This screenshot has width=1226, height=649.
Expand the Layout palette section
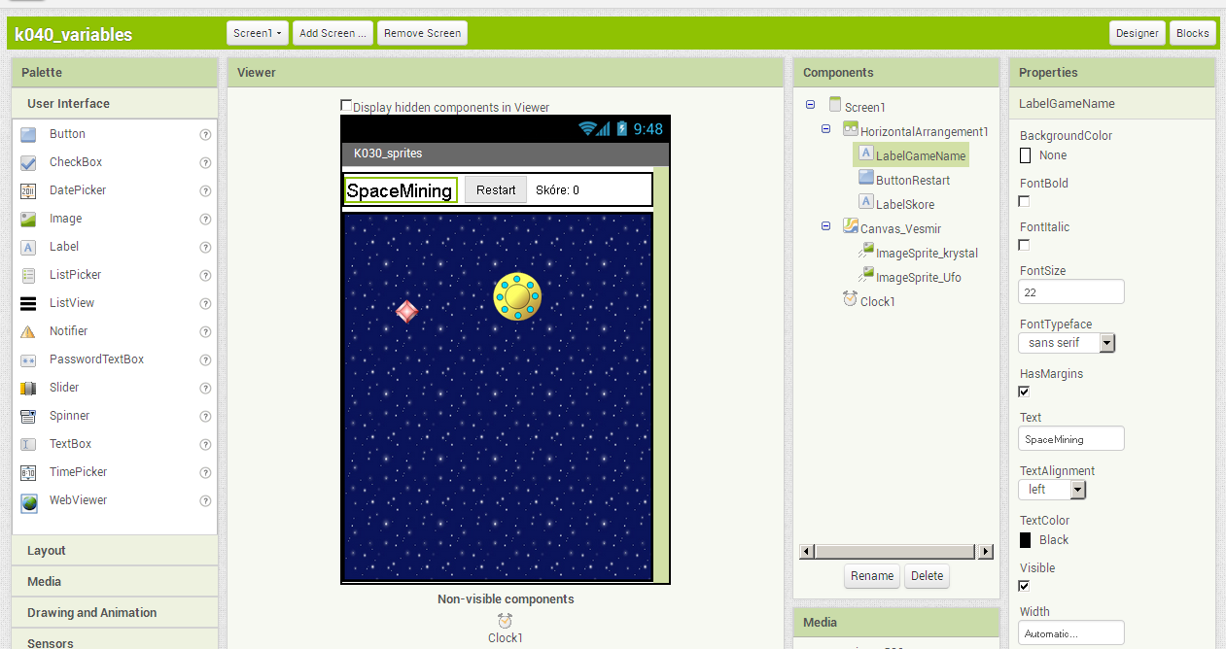point(115,550)
